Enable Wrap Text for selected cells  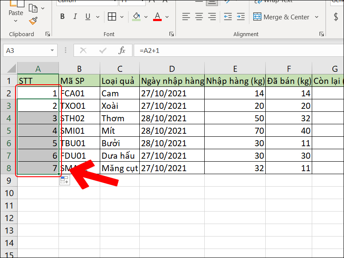274,2
